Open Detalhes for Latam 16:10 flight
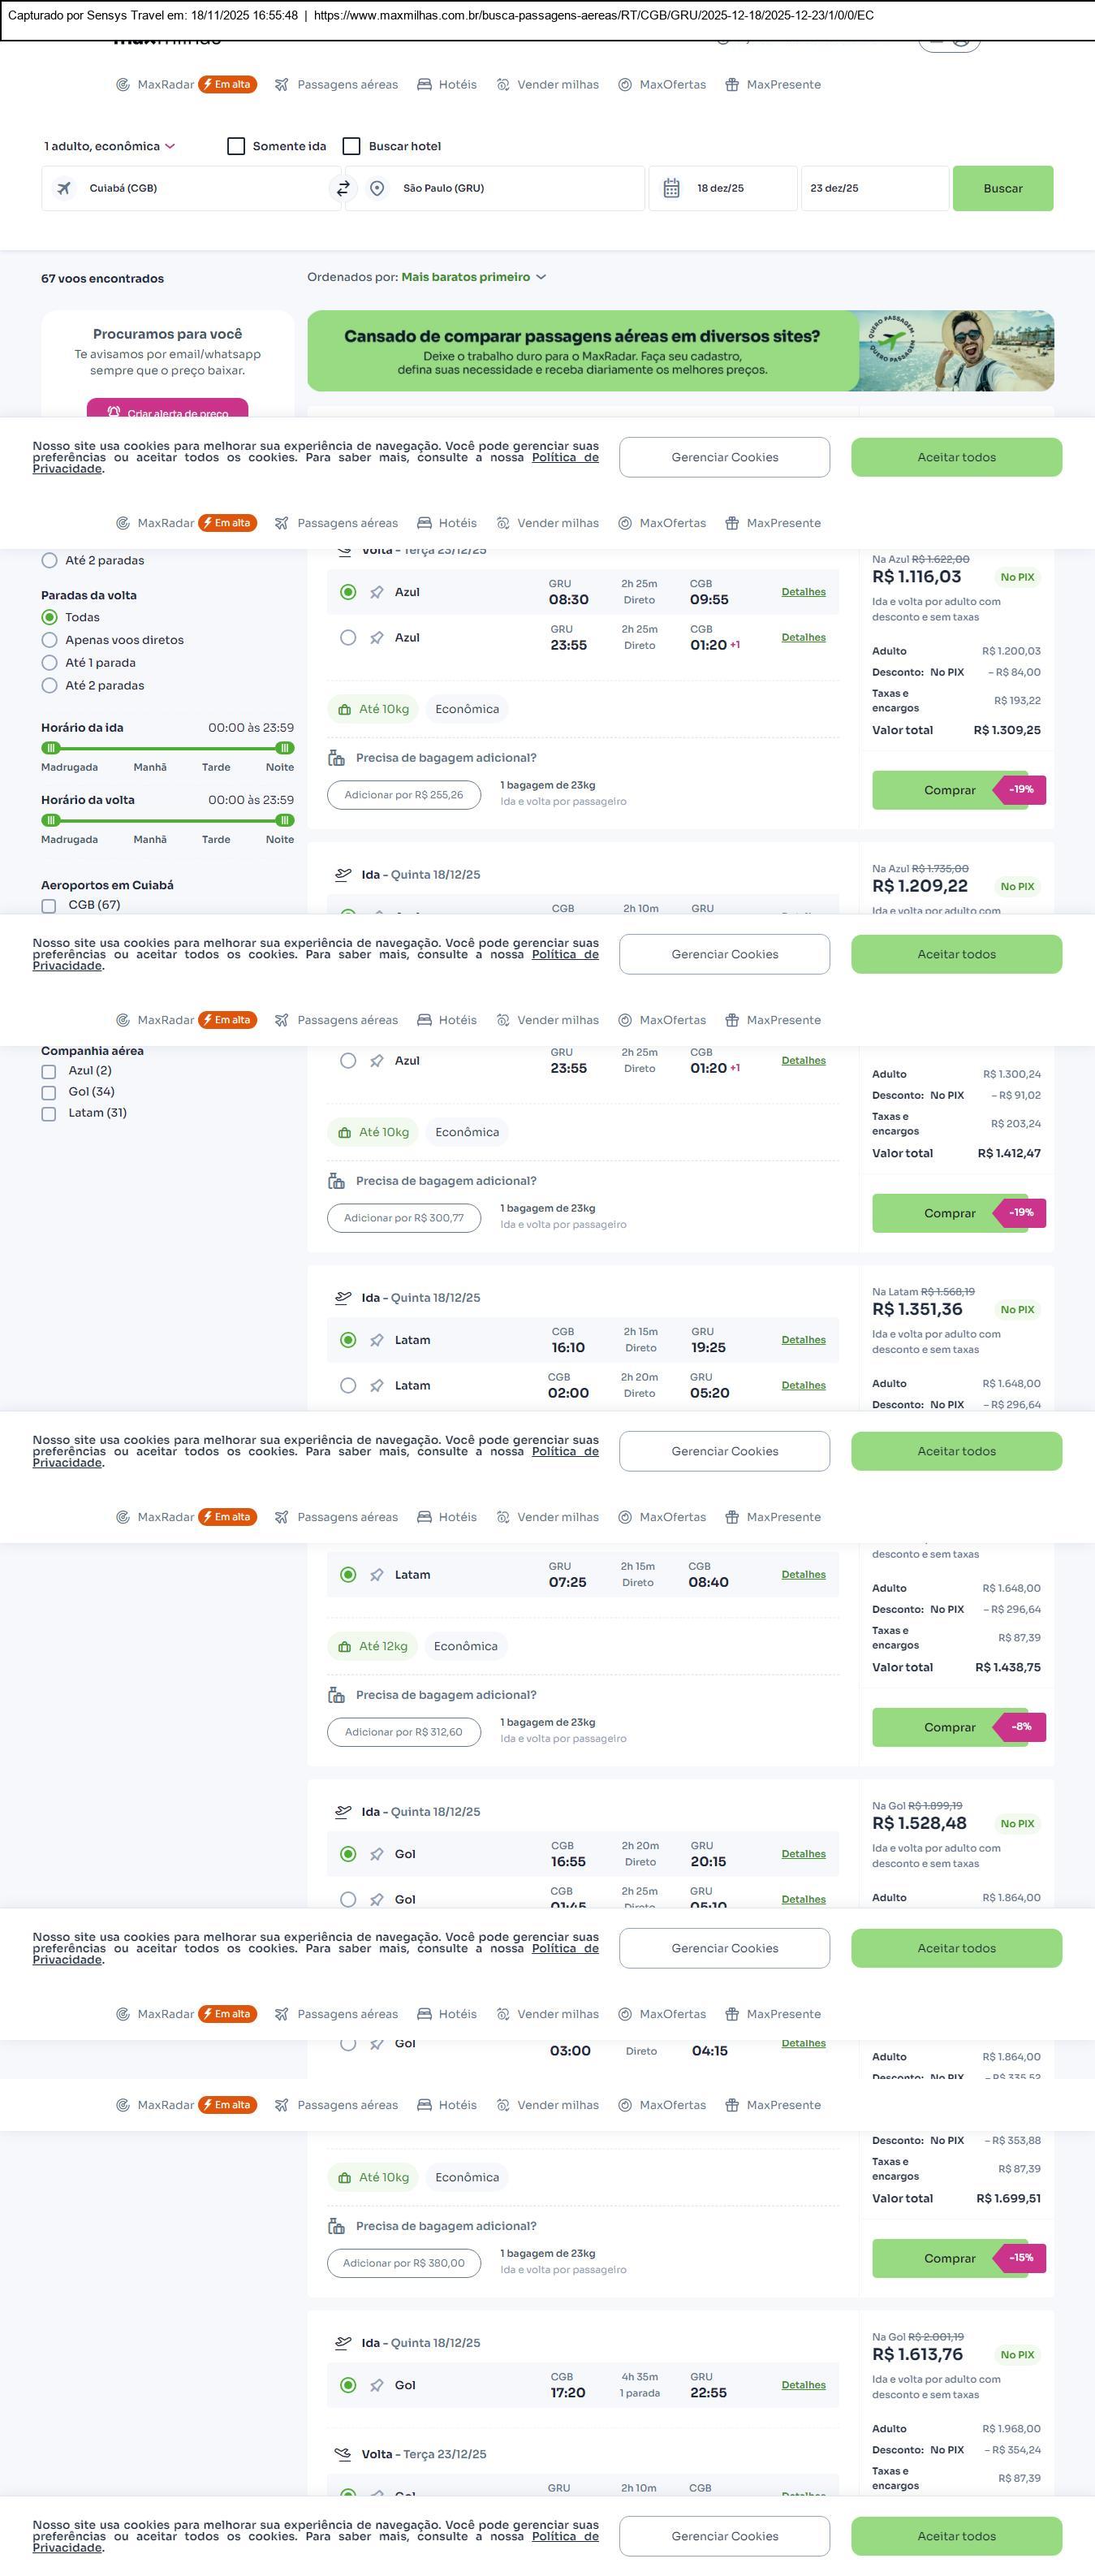1095x2576 pixels. click(804, 1340)
